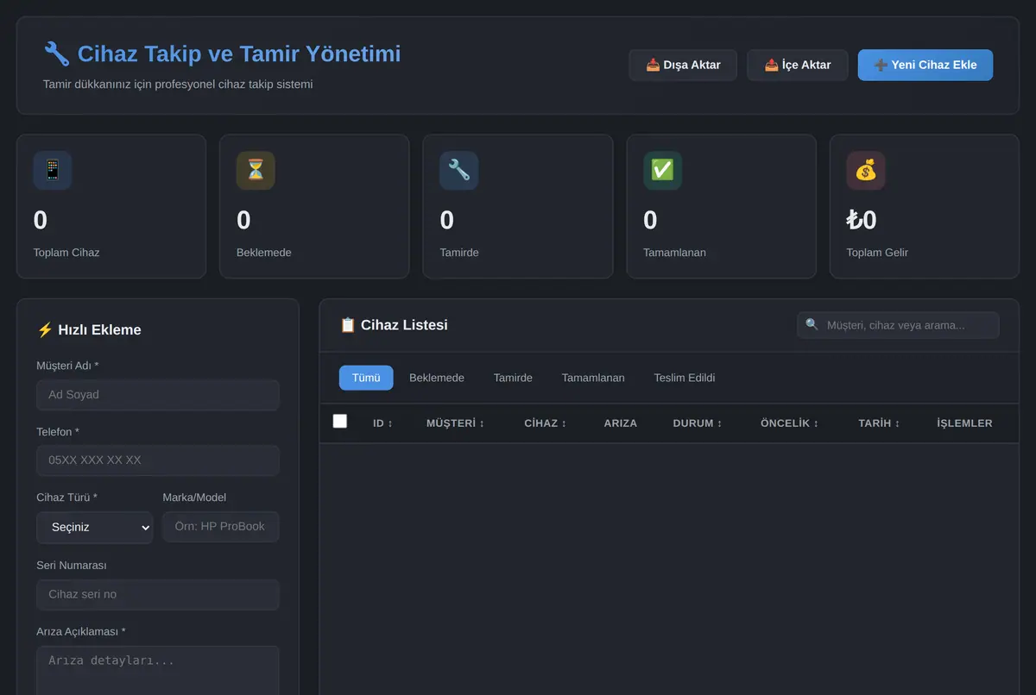The height and width of the screenshot is (695, 1036).
Task: Show all devices with the Tümü tab
Action: click(x=366, y=378)
